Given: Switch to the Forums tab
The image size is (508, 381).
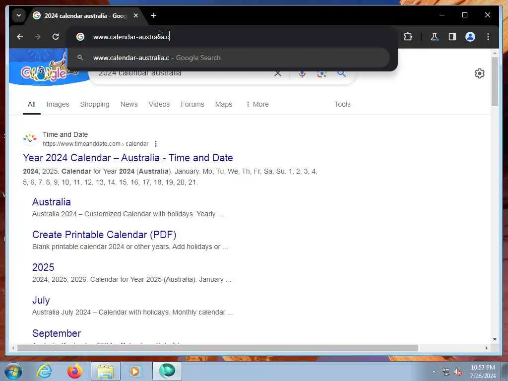Looking at the screenshot, I should (x=192, y=104).
